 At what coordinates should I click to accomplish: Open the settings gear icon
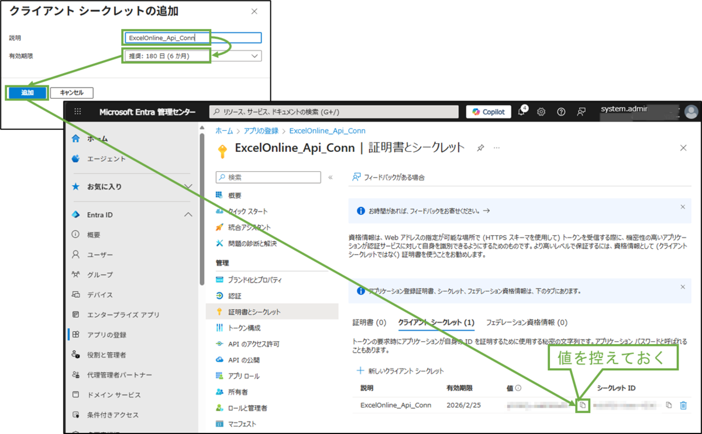[x=541, y=112]
